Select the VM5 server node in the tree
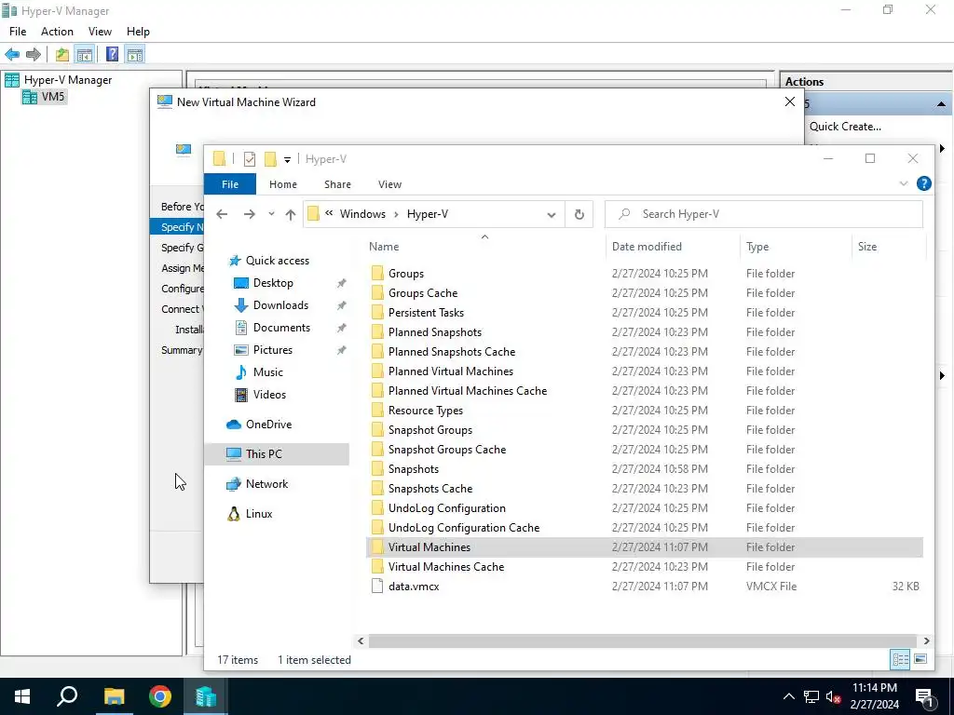Viewport: 954px width, 715px height. pyautogui.click(x=45, y=97)
